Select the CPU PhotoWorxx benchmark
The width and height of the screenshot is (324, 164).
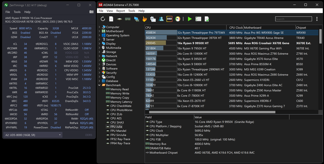[121, 110]
